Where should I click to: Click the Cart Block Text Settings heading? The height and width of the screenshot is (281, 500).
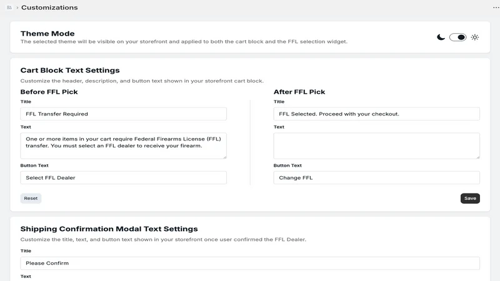pyautogui.click(x=70, y=70)
